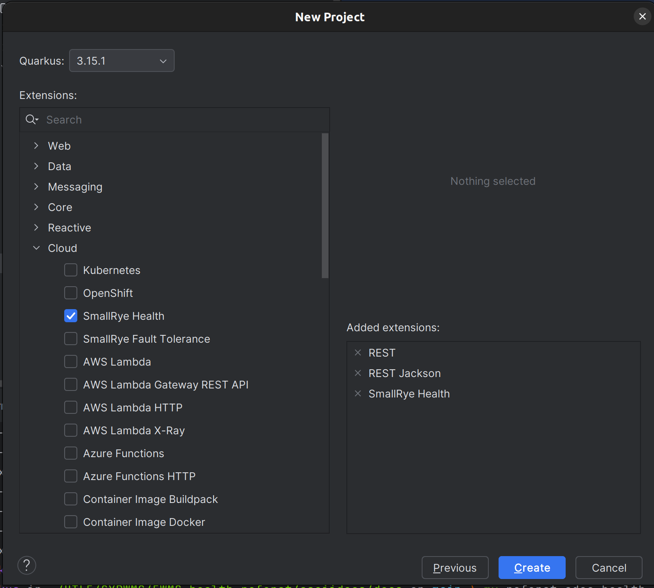
Task: Remove SmallRye Health from added extensions list
Action: point(358,393)
